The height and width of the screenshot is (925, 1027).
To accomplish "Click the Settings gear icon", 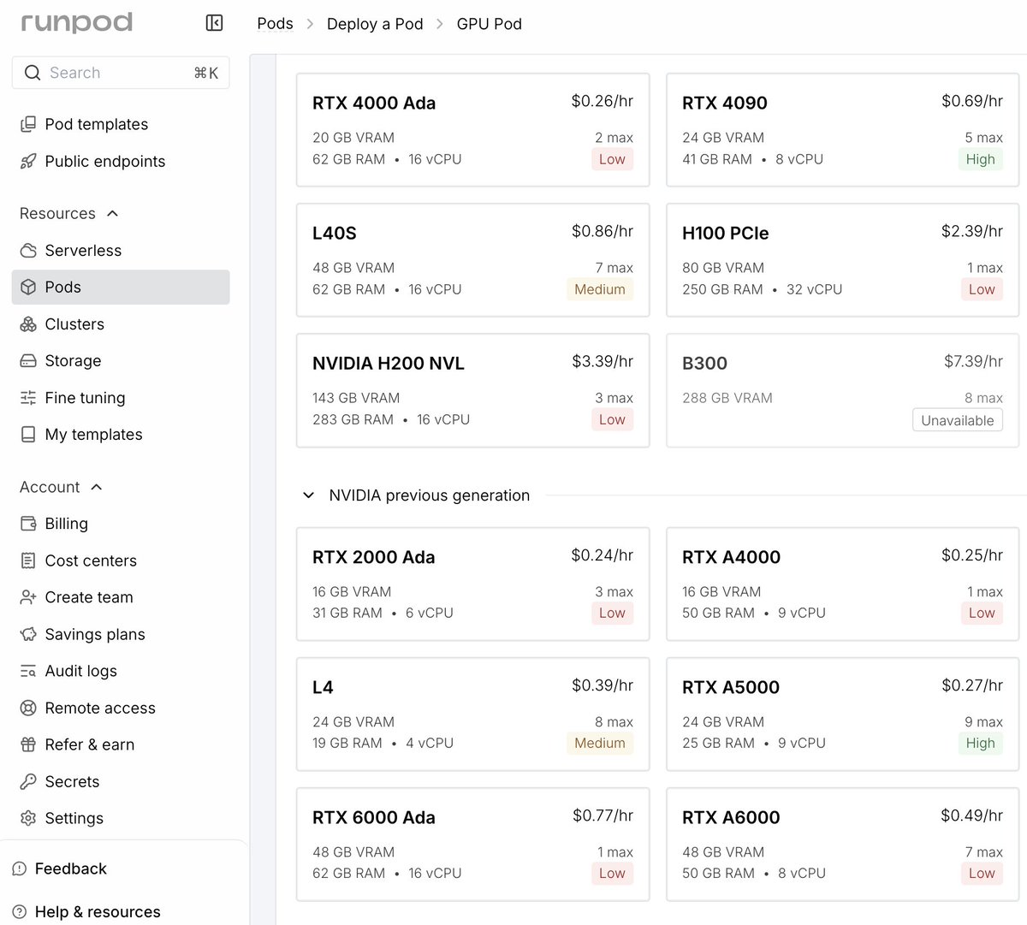I will (28, 818).
